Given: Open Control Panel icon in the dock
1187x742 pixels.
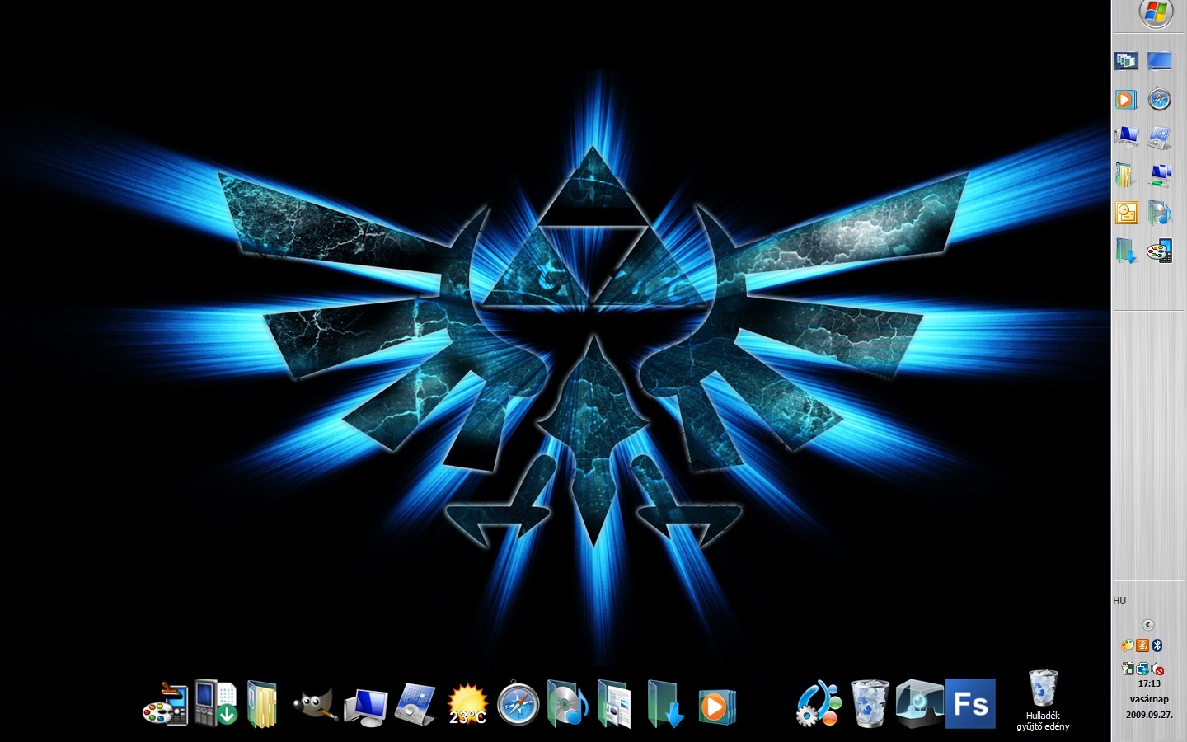Looking at the screenshot, I should pyautogui.click(x=416, y=705).
